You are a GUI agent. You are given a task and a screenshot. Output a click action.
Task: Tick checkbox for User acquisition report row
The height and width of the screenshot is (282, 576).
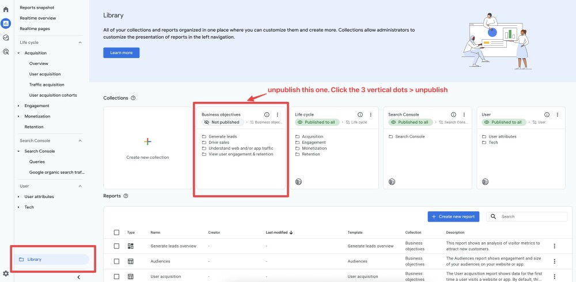(116, 276)
